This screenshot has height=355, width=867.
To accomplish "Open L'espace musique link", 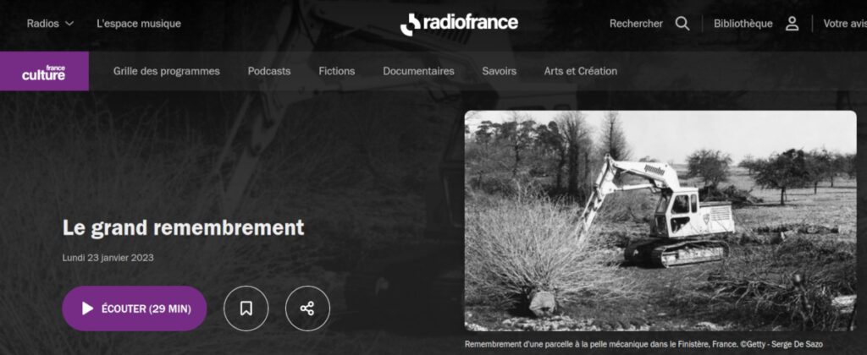I will coord(139,24).
